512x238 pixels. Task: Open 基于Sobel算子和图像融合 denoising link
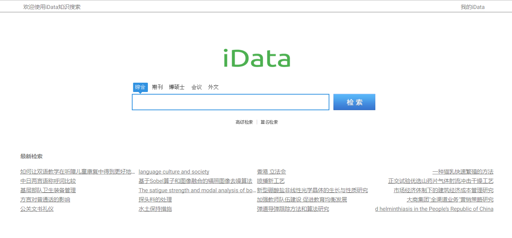(x=195, y=181)
